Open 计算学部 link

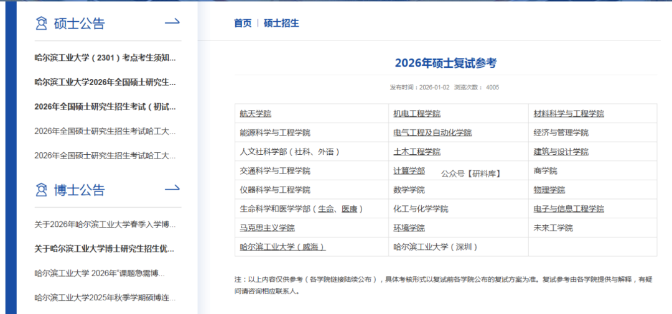409,171
